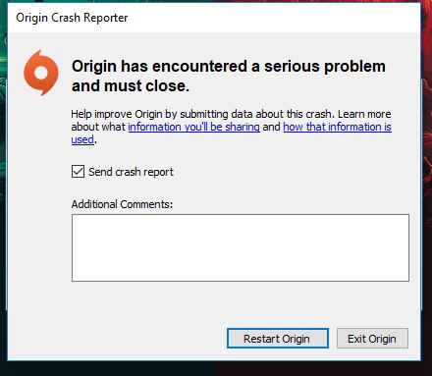Uncheck the Send crash report checkbox
The height and width of the screenshot is (376, 432).
coord(78,172)
